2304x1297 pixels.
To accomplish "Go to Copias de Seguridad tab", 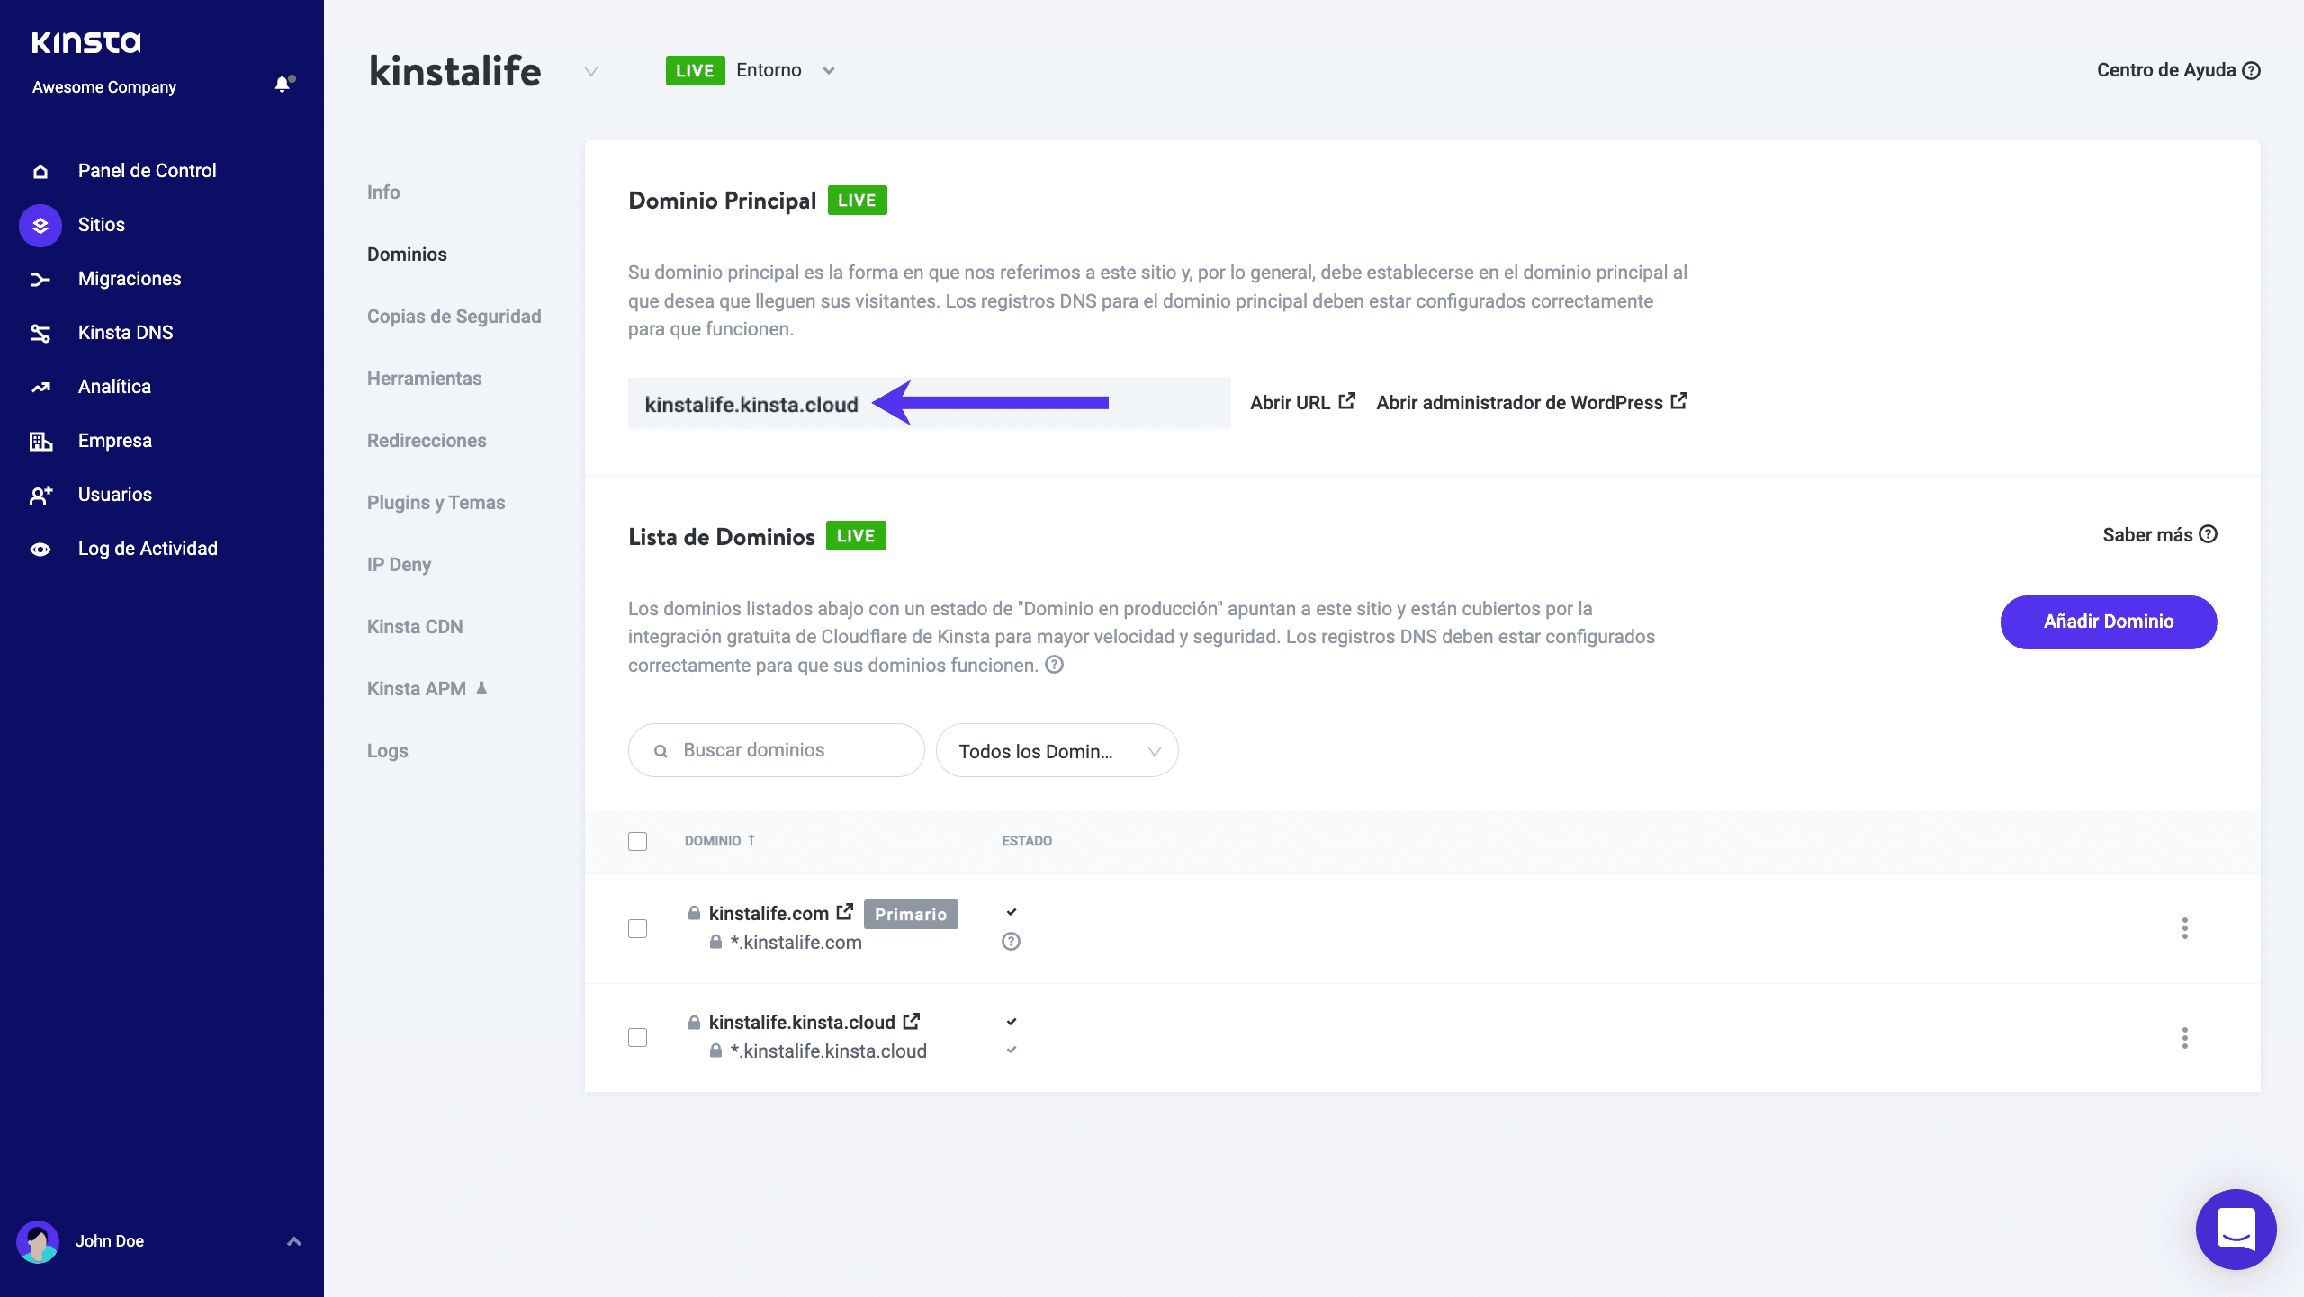I will [454, 317].
